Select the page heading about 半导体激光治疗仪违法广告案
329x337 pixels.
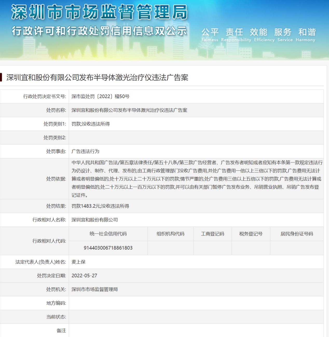(x=97, y=77)
